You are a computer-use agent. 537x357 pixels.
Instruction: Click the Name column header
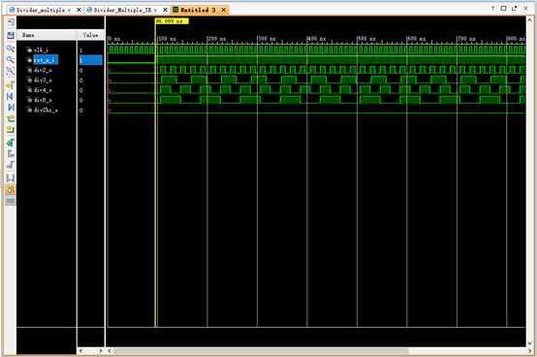pos(47,35)
